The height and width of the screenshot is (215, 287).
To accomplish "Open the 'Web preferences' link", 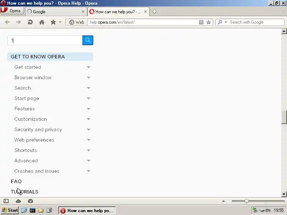I will click(x=34, y=140).
